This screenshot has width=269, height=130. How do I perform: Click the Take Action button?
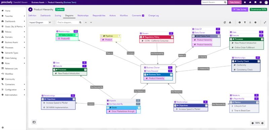[235, 2]
